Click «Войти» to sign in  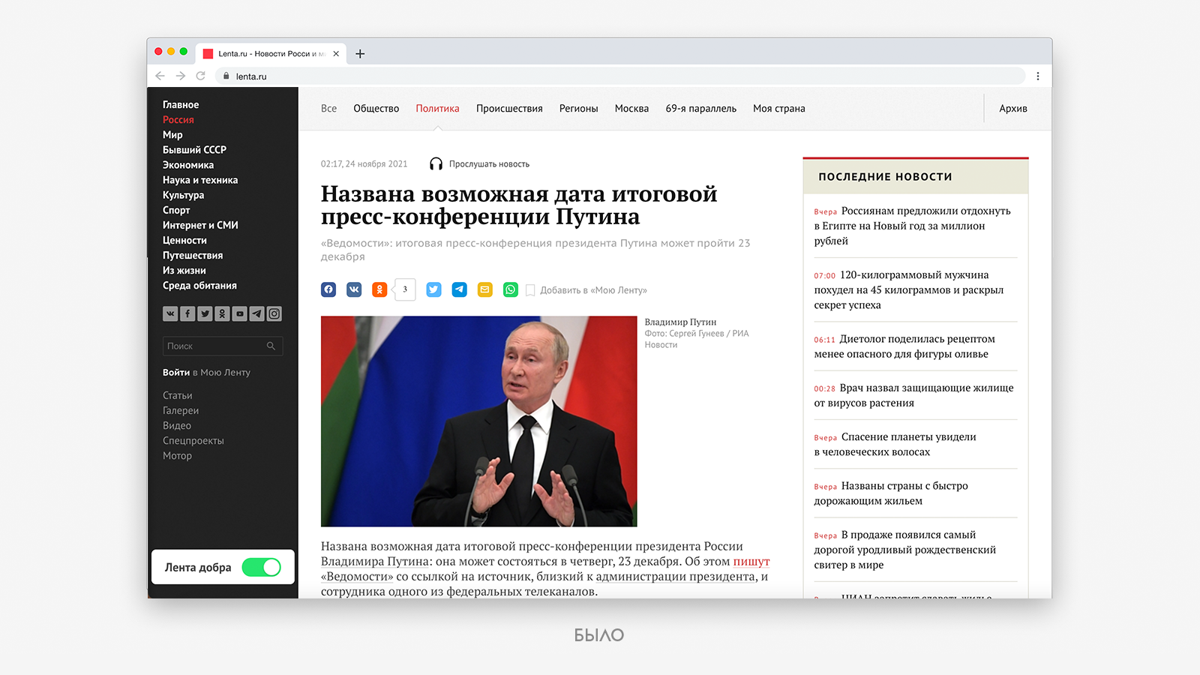coord(176,373)
